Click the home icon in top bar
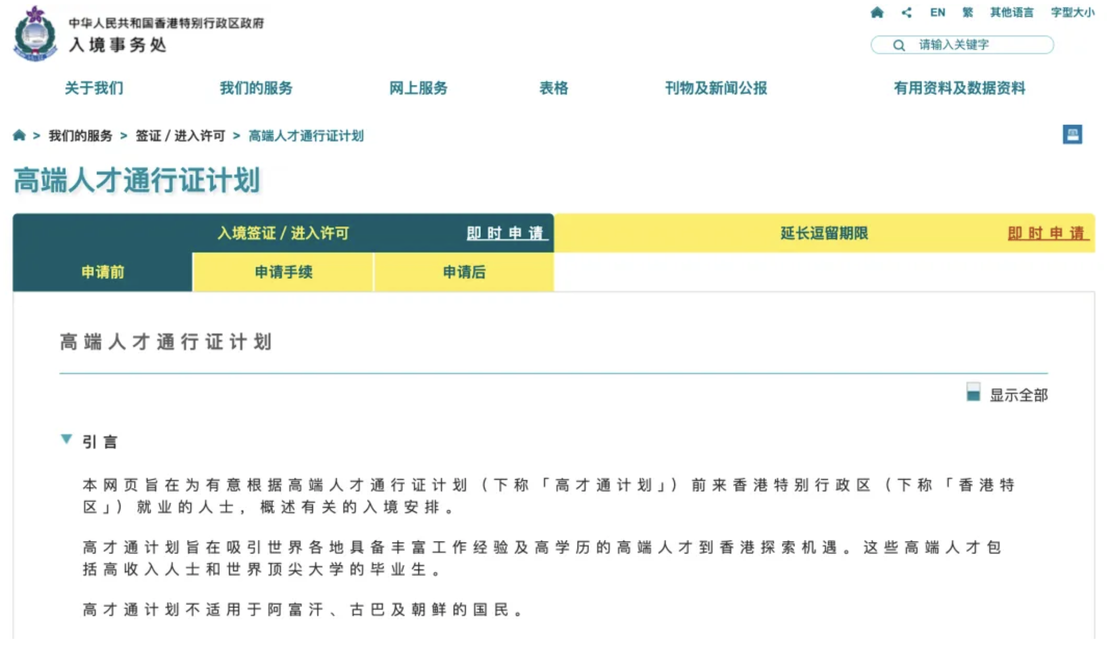This screenshot has width=1107, height=648. 877,13
